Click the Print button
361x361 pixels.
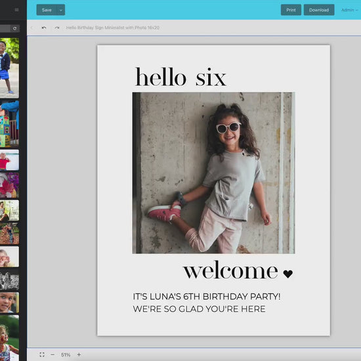[291, 10]
